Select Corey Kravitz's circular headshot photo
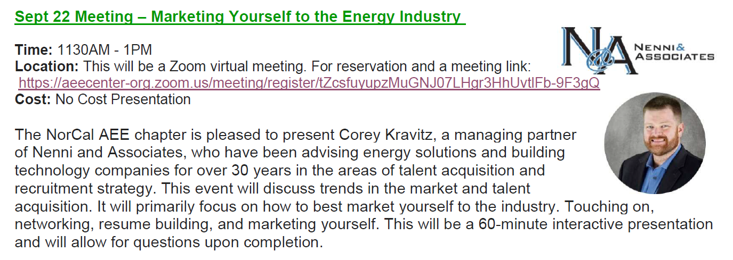 tap(655, 144)
